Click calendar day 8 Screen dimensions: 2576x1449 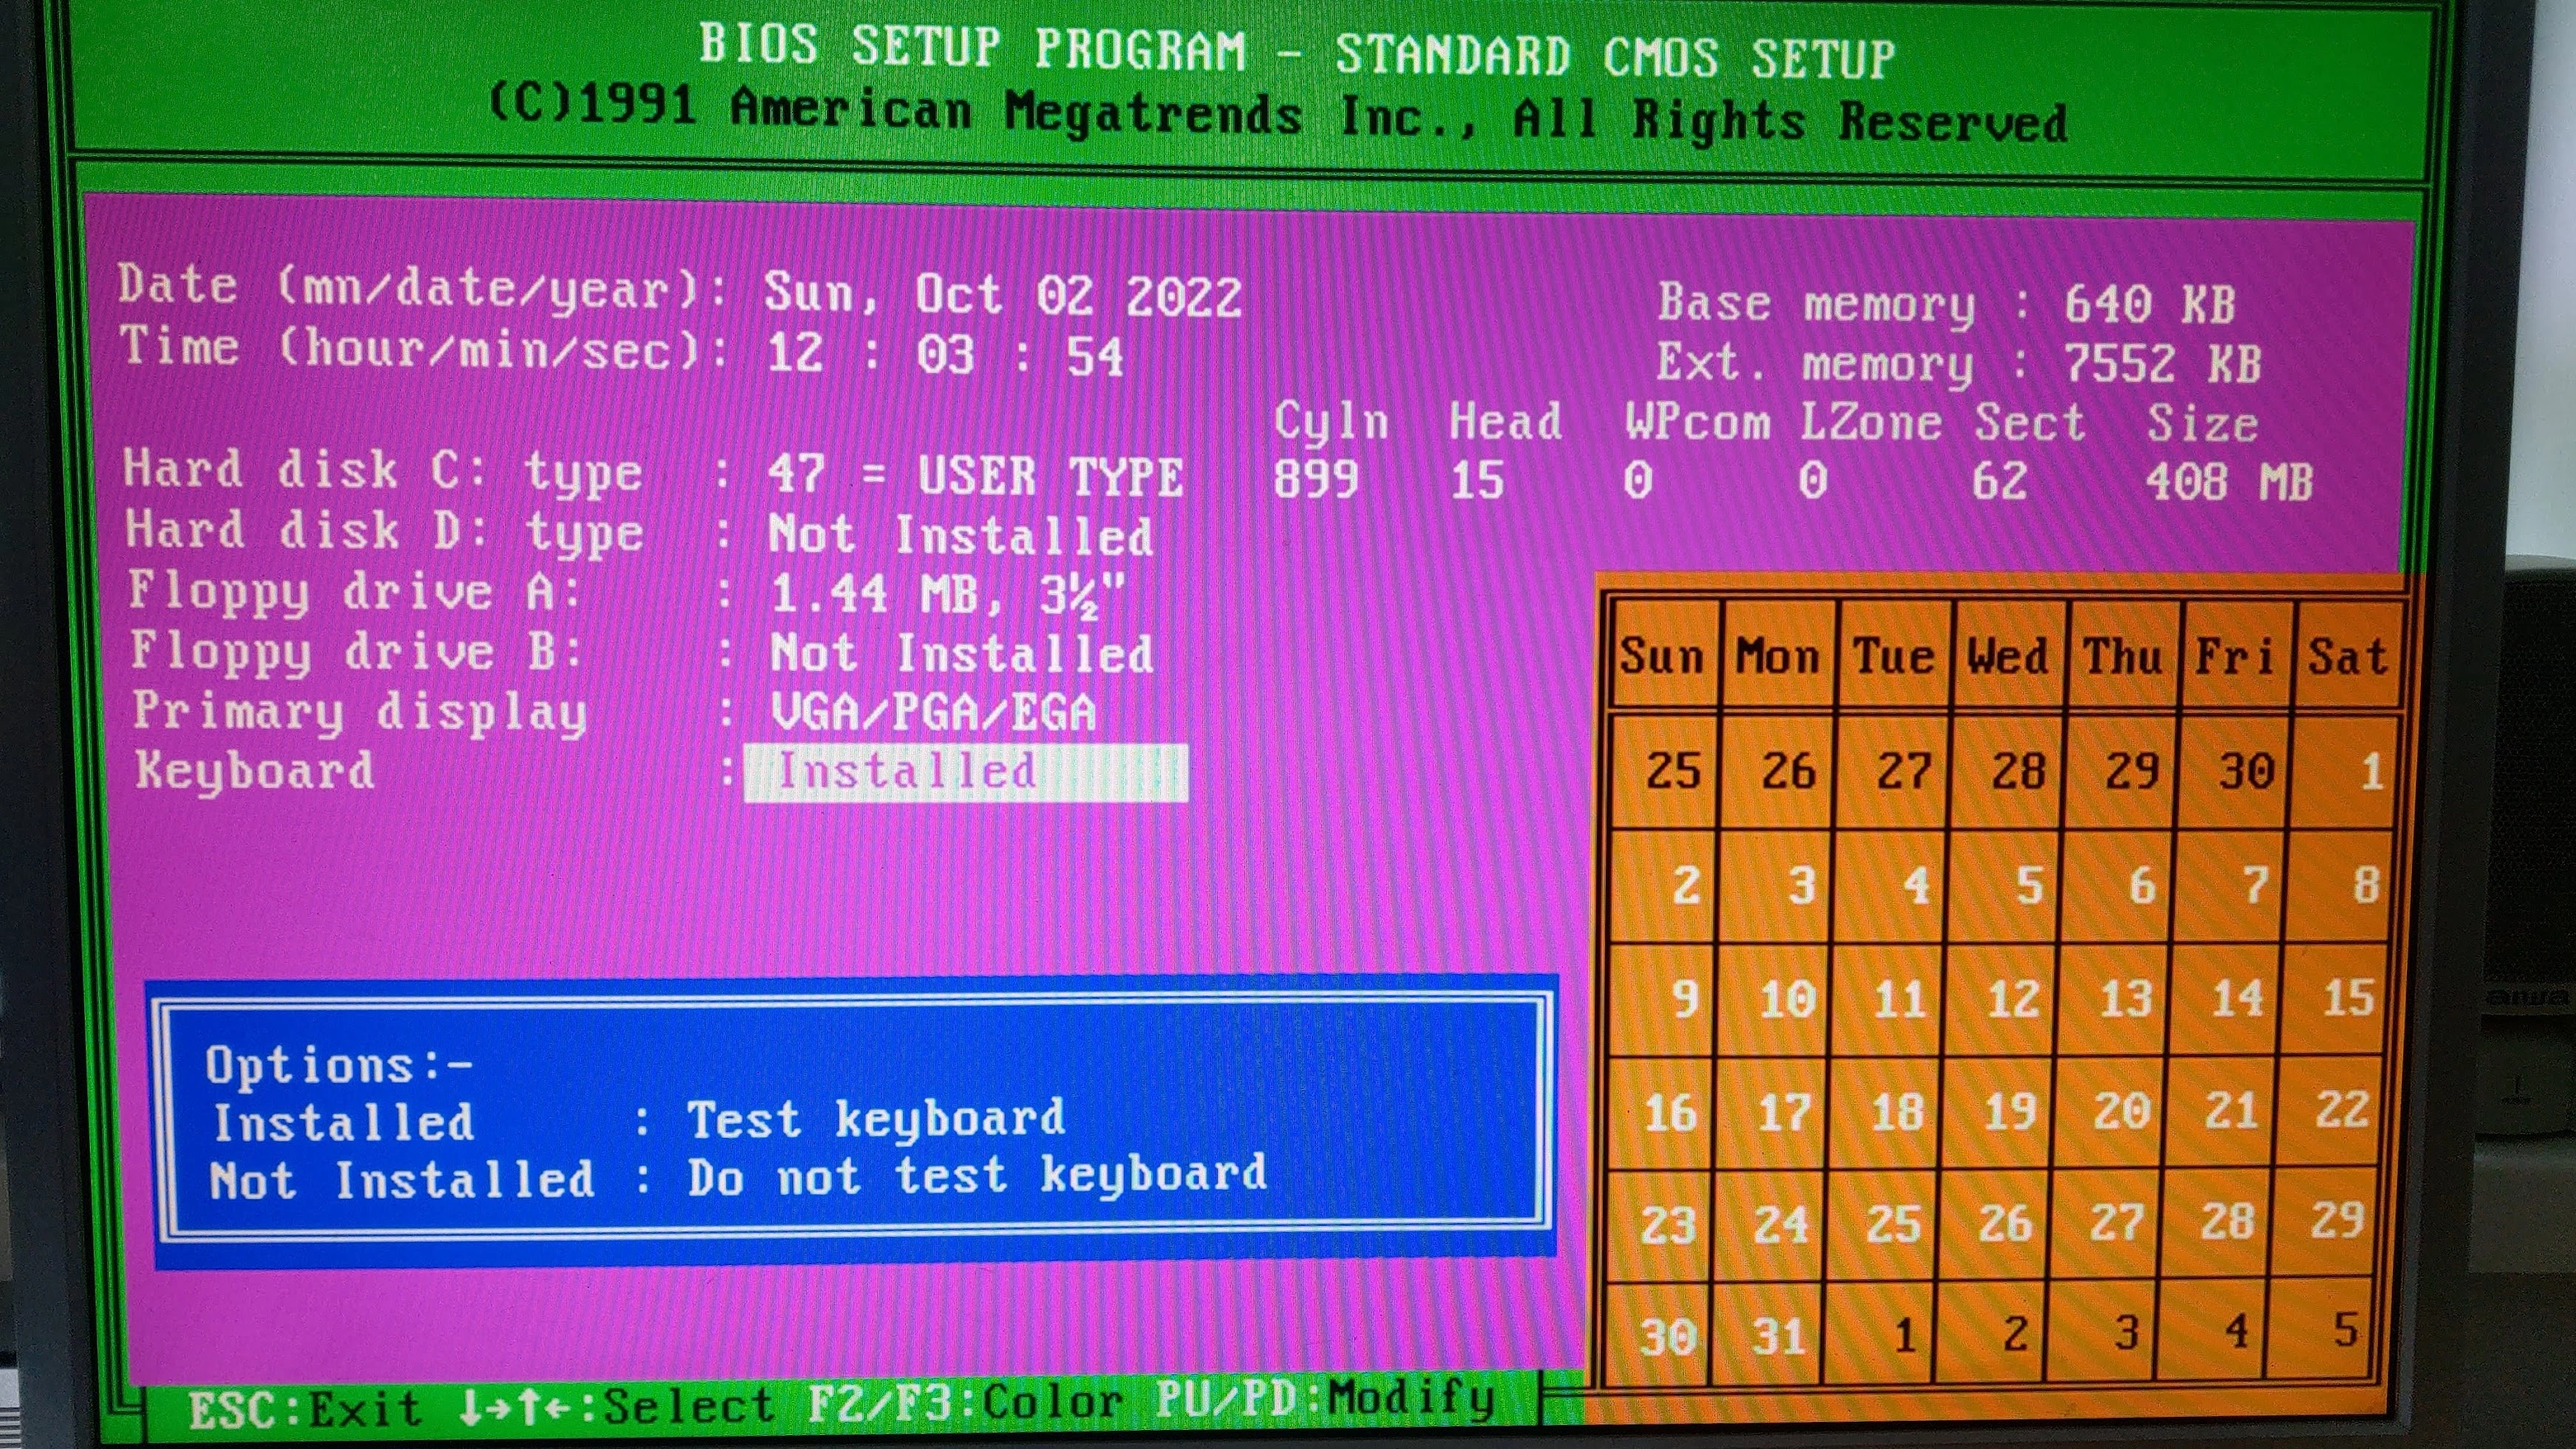(x=2366, y=885)
